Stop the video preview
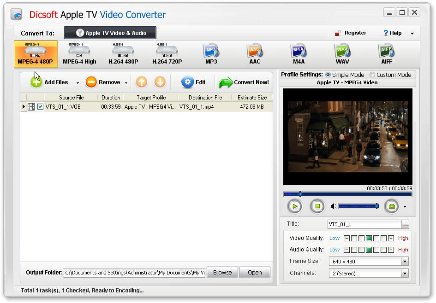Viewport: 436px width, 303px height. [317, 206]
